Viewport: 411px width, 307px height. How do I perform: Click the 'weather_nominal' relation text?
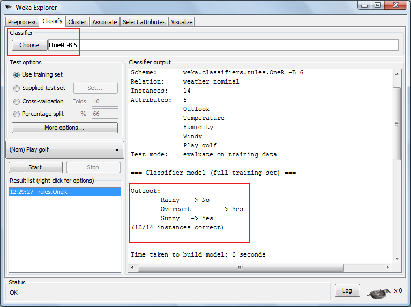coord(211,81)
